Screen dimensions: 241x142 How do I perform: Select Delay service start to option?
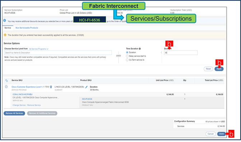(x=127, y=56)
